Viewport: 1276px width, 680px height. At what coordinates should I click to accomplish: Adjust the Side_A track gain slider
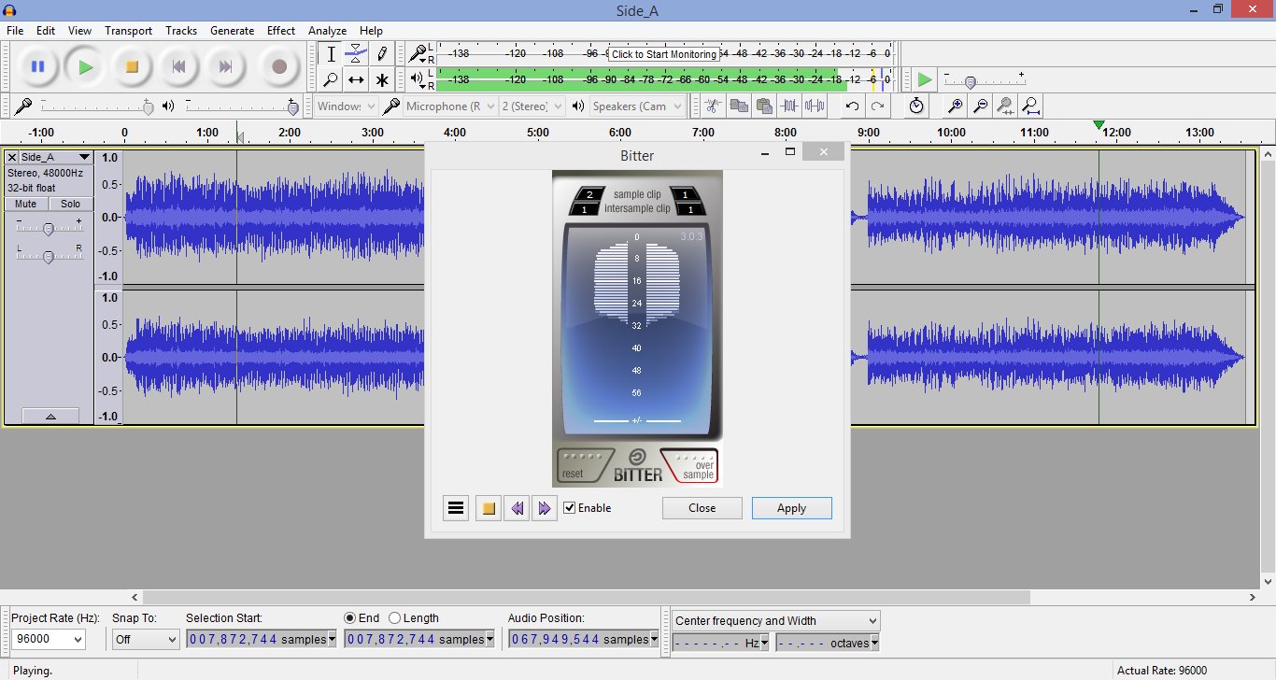pyautogui.click(x=49, y=227)
